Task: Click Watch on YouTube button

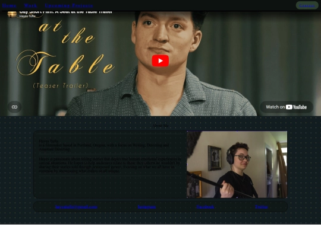Action: (287, 107)
